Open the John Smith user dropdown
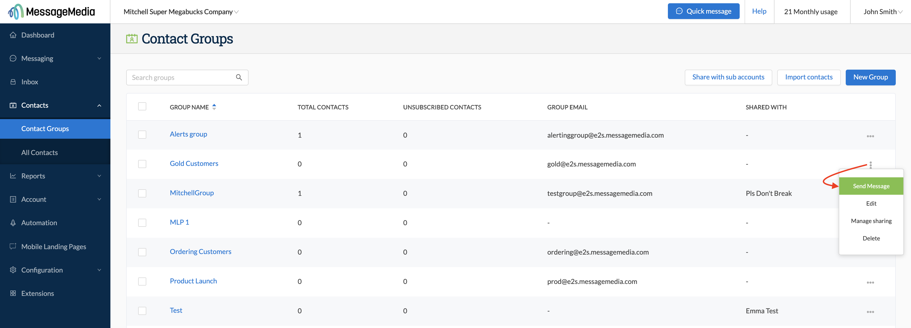 click(882, 12)
